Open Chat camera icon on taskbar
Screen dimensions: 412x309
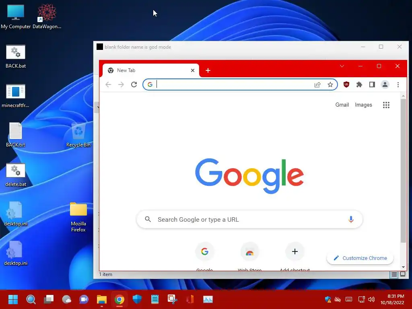[84, 299]
